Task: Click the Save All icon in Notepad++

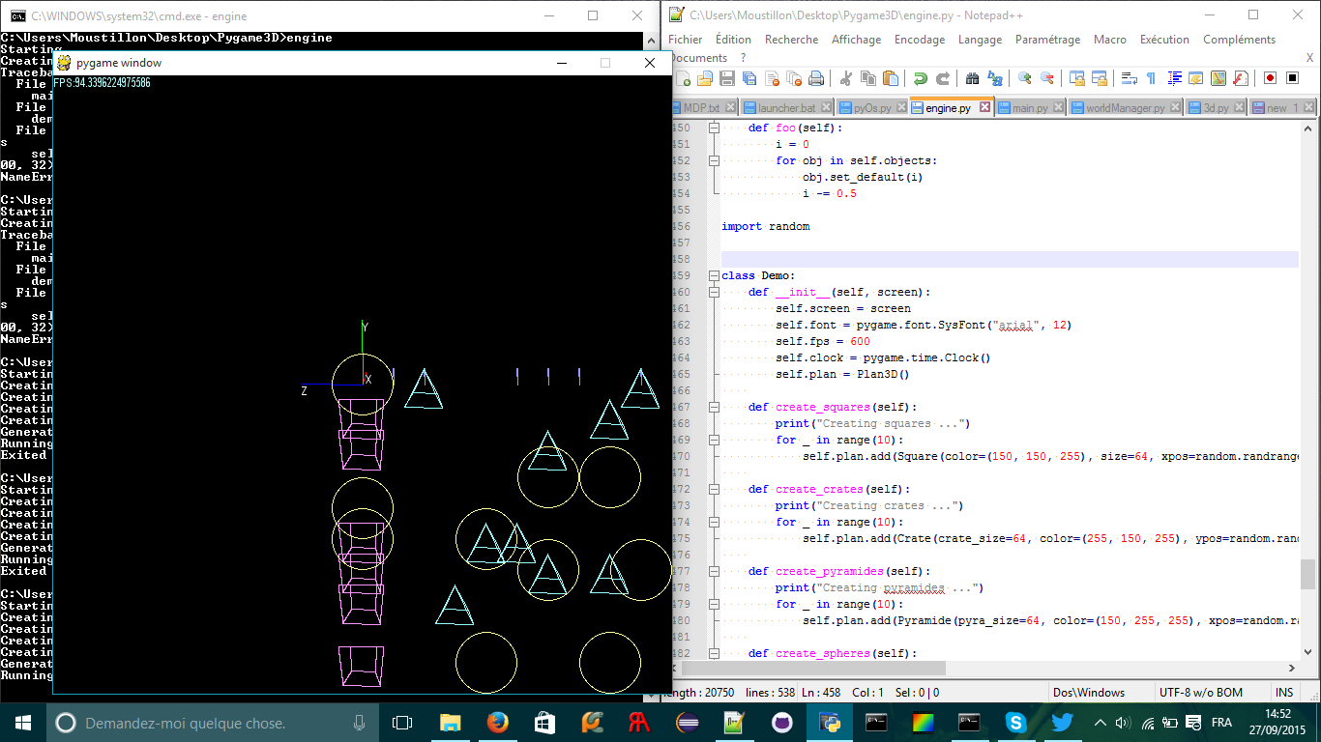Action: [x=749, y=78]
